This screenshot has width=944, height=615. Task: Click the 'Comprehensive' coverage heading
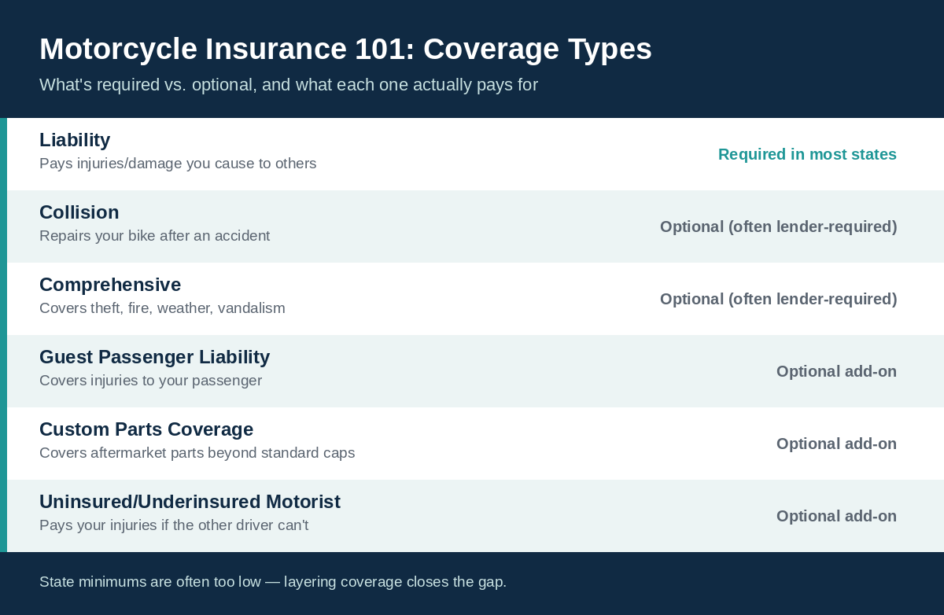tap(110, 285)
